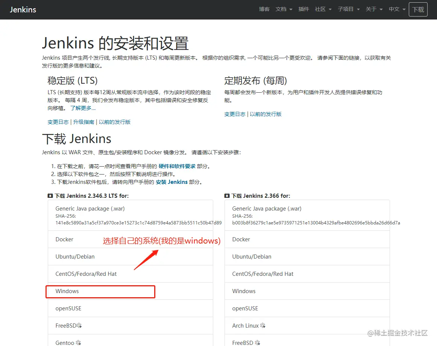Select LTS CentOS/Fedora/Red Hat option
This screenshot has height=346, width=437.
130,274
